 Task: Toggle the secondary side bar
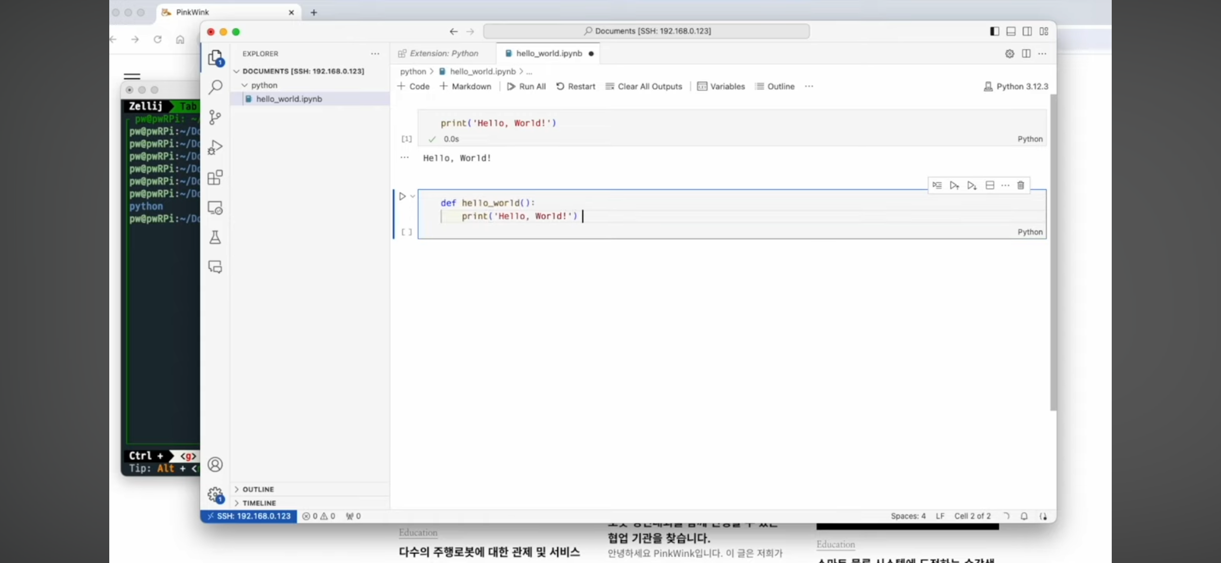coord(1027,32)
